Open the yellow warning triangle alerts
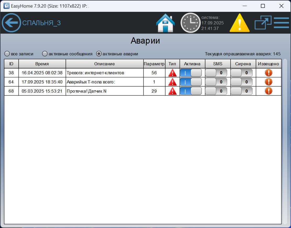291x228 pixels. [x=239, y=23]
